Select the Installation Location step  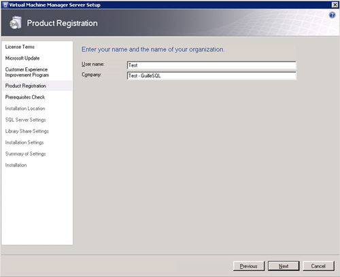point(25,109)
